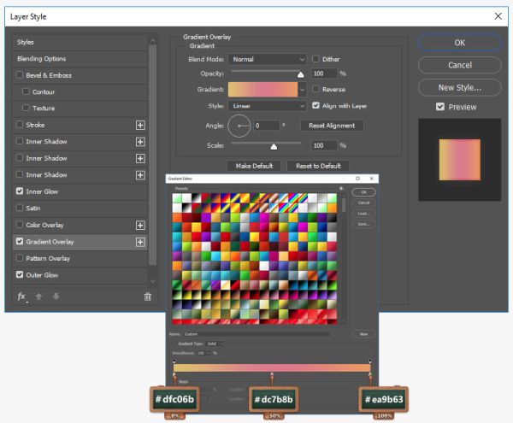Expand the gradient picker arrow
The height and width of the screenshot is (423, 513).
(x=303, y=89)
